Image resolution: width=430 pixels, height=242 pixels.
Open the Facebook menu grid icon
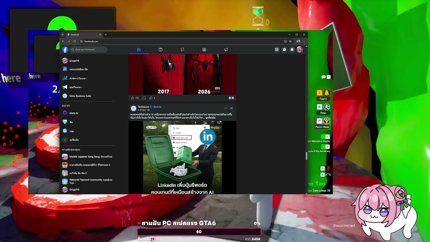point(277,50)
